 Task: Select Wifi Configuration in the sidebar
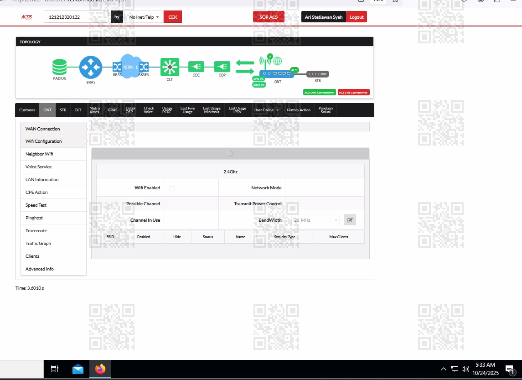pyautogui.click(x=53, y=141)
